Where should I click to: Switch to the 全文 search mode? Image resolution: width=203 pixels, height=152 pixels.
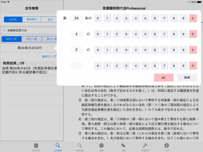tap(49, 20)
